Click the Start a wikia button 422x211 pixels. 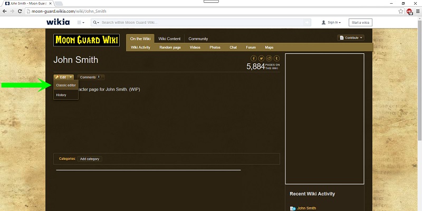point(360,23)
